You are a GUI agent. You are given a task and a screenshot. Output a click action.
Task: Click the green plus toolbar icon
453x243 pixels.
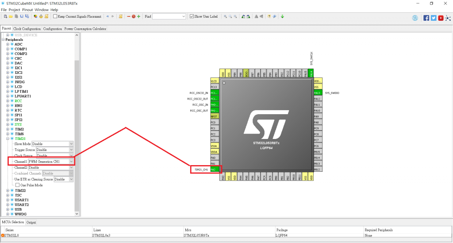[x=138, y=16]
